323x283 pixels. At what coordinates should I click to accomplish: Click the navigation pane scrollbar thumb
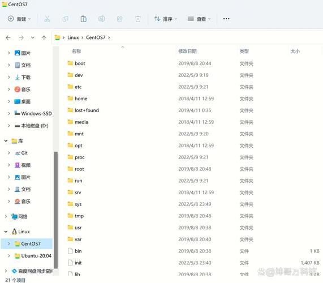pos(56,210)
